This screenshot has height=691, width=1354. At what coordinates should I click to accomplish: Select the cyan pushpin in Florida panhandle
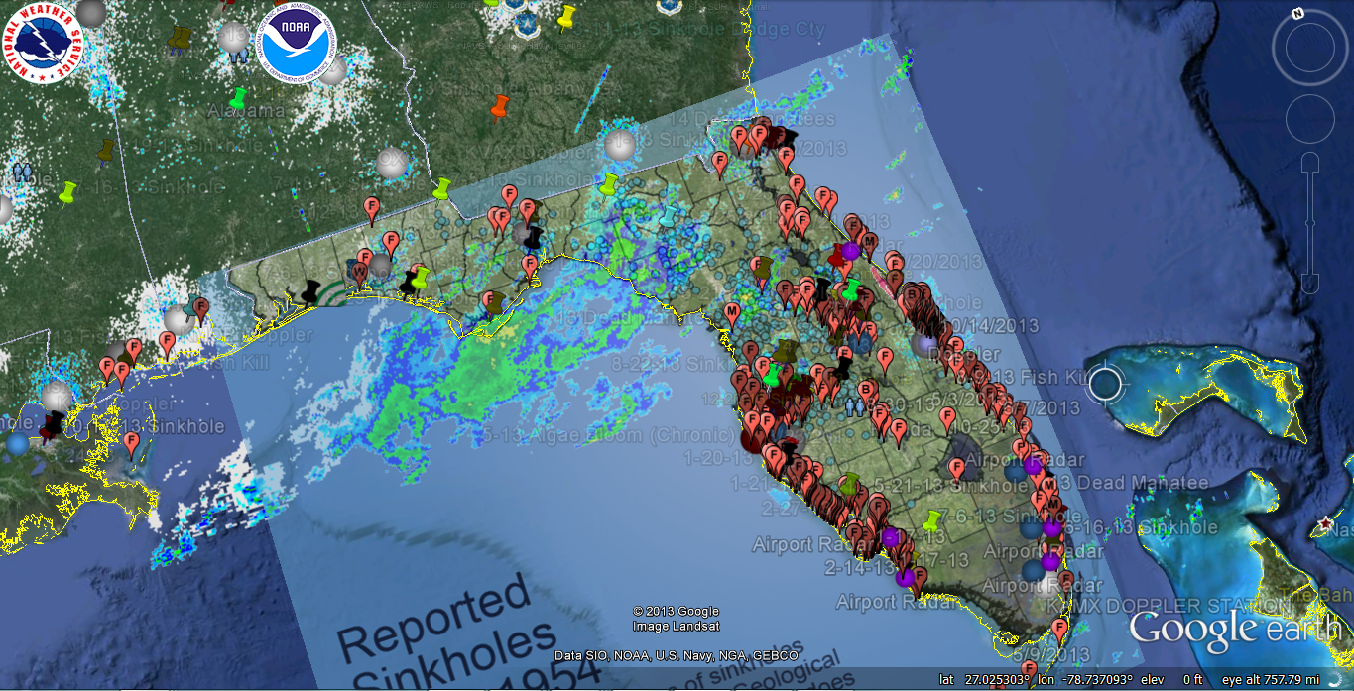[669, 215]
